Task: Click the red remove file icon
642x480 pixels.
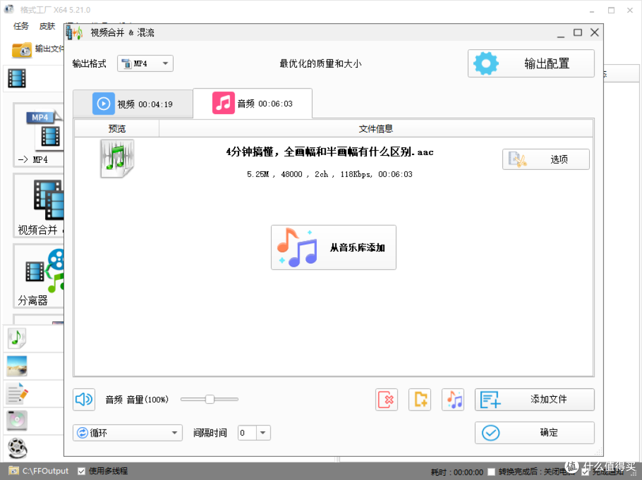Action: pos(386,399)
